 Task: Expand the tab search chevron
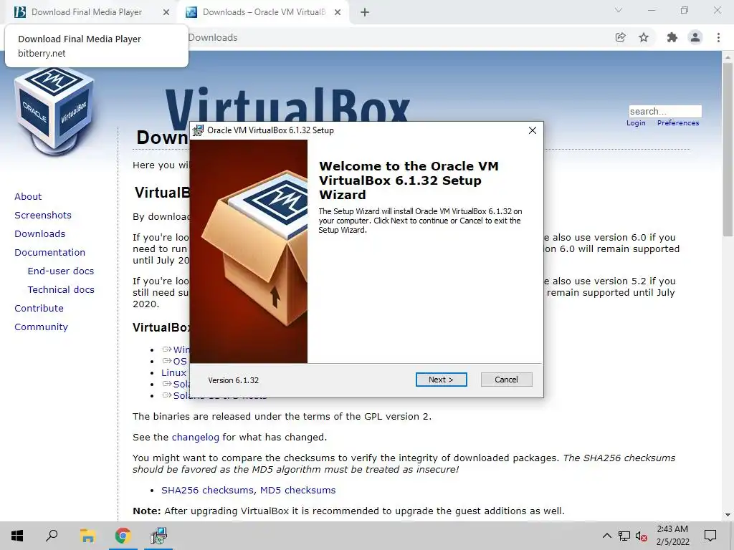(x=619, y=10)
